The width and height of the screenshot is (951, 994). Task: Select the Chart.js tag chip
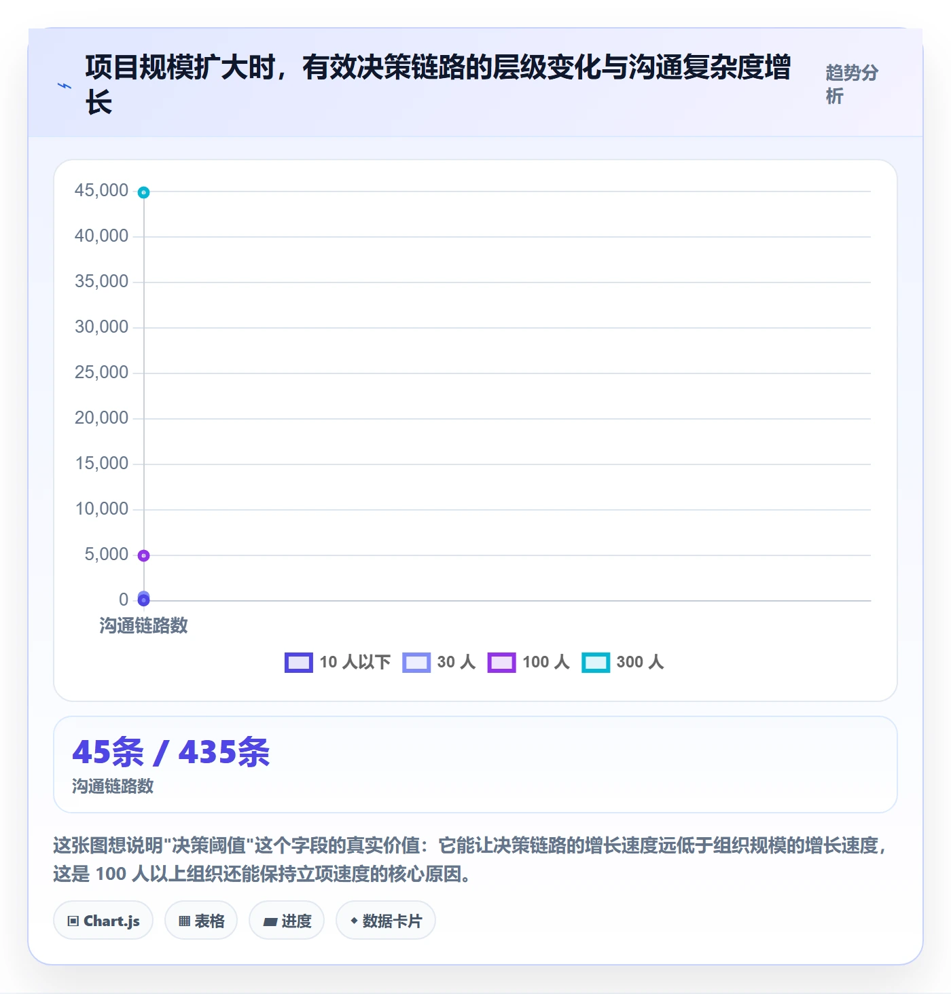click(103, 921)
